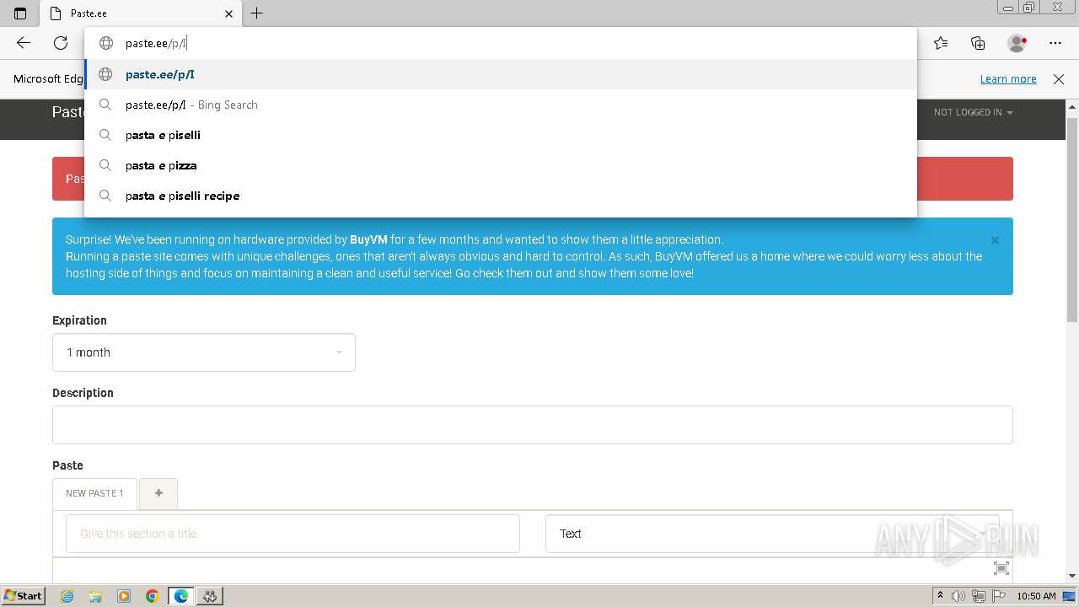Select the NEW PASTE 1 tab

point(94,493)
